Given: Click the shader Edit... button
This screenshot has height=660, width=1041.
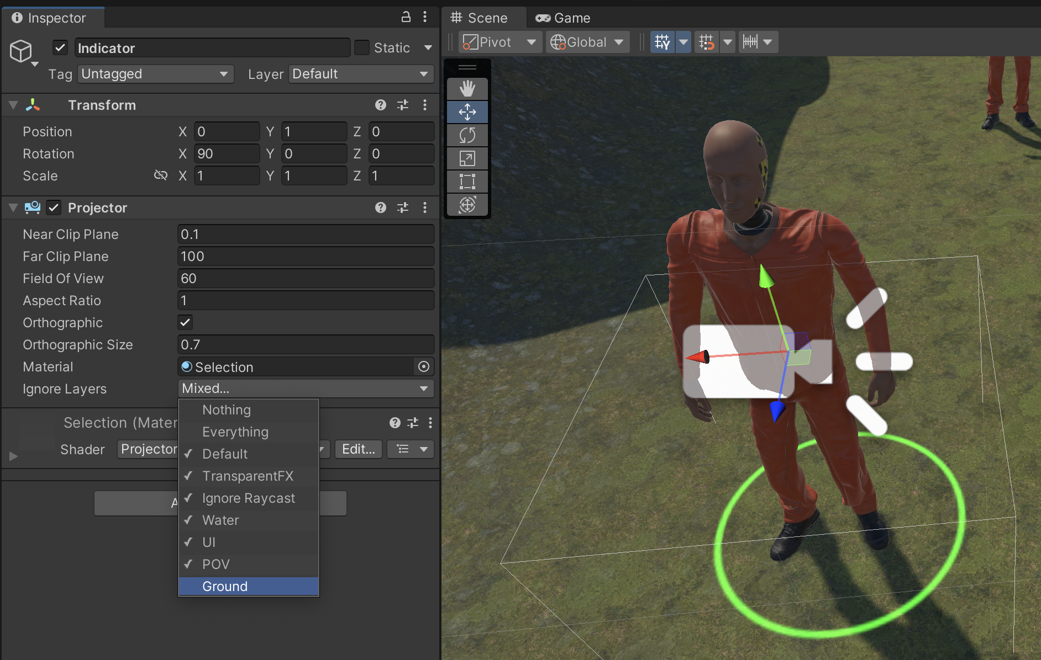Looking at the screenshot, I should [358, 449].
